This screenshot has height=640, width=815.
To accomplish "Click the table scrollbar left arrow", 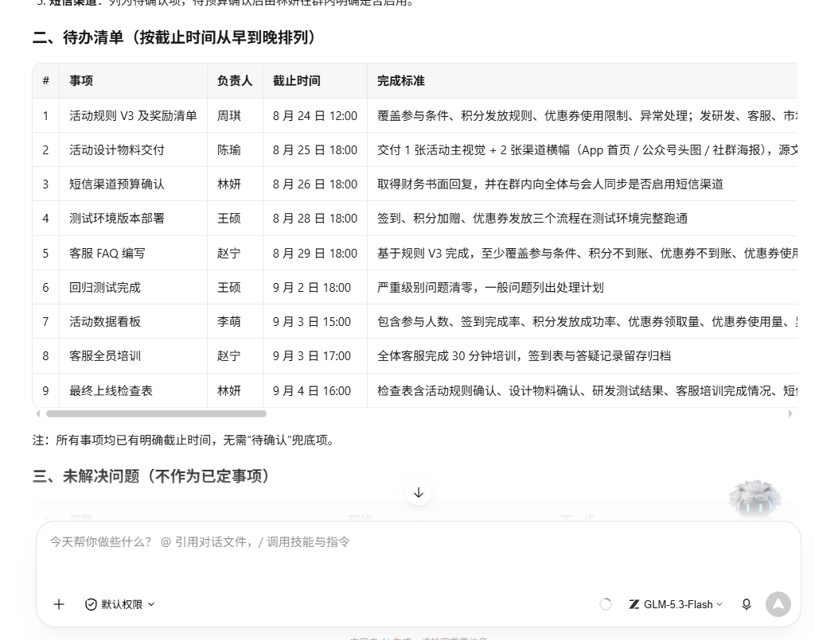I will pos(38,413).
